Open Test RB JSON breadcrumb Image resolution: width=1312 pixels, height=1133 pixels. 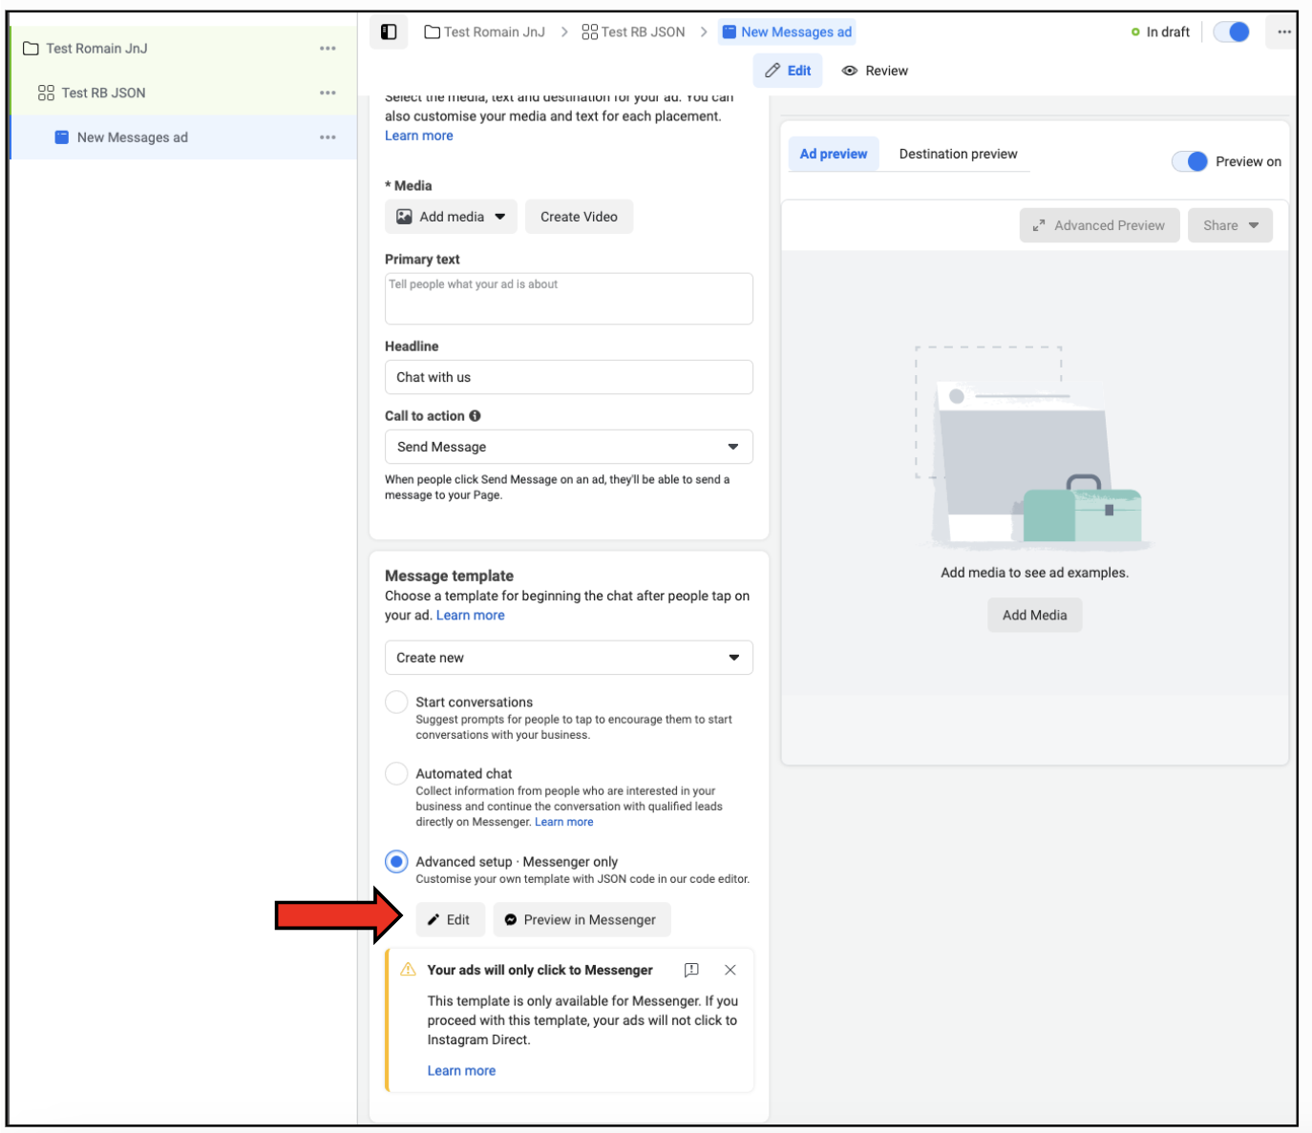pos(633,31)
